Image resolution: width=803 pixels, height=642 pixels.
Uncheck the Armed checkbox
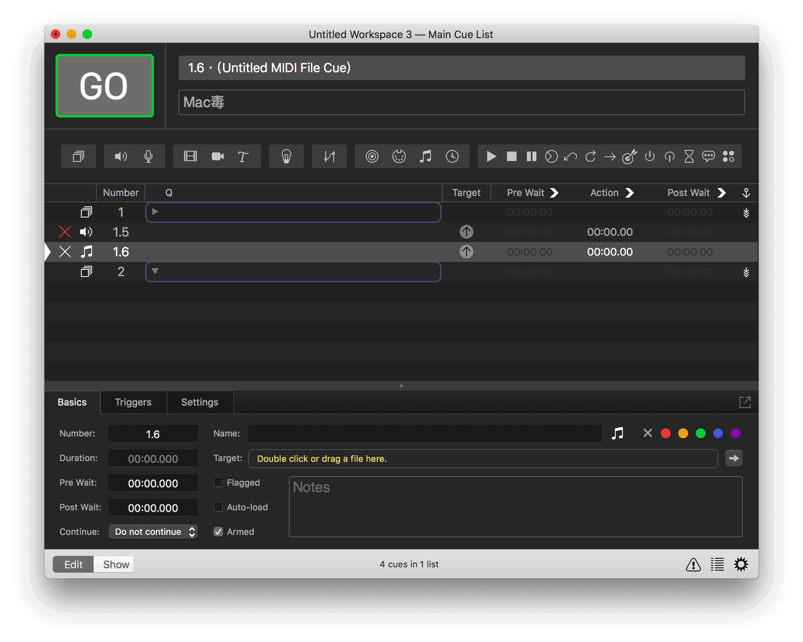pyautogui.click(x=218, y=532)
